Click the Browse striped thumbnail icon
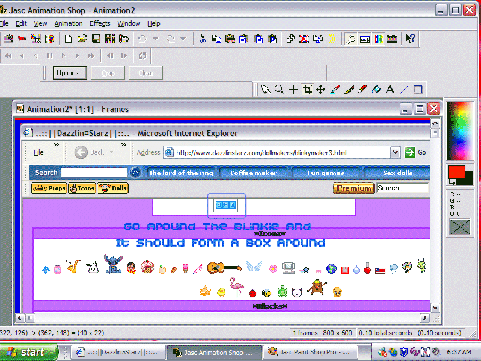This screenshot has height=361, width=481. click(x=49, y=39)
